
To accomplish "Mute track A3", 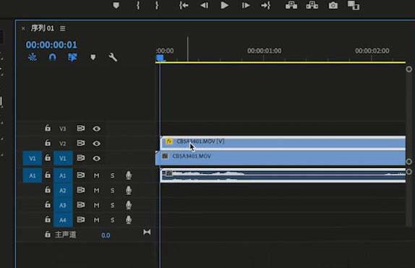I will coord(96,205).
